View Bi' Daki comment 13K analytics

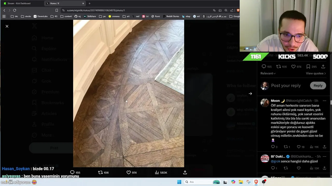(314, 168)
